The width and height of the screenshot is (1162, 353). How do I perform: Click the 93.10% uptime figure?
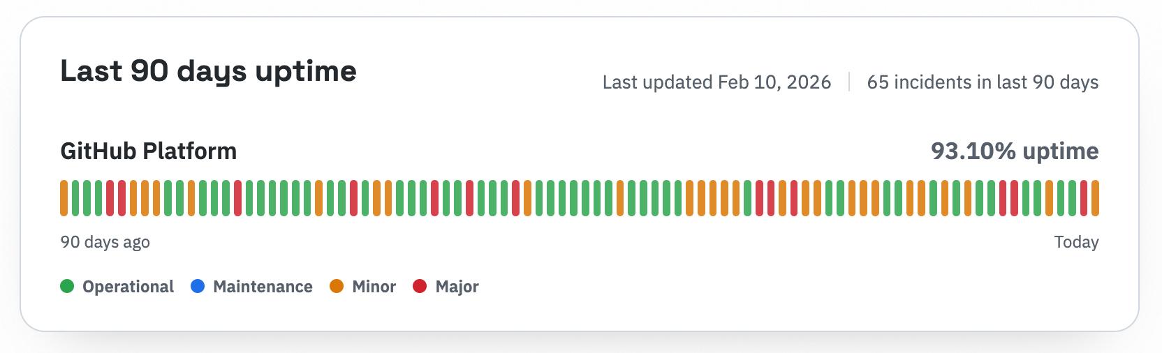1015,151
